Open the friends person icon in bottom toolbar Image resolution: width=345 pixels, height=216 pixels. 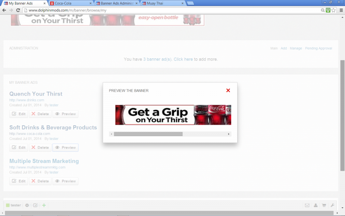tap(316, 205)
